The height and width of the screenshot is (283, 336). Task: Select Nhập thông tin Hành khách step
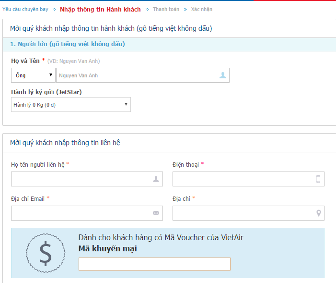pos(100,9)
